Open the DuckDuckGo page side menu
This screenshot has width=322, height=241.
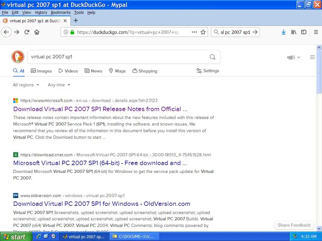pyautogui.click(x=312, y=57)
